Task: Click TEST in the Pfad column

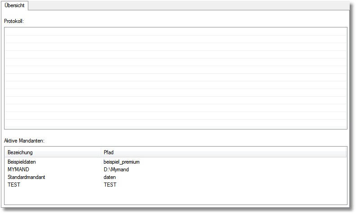Action: tap(110, 185)
